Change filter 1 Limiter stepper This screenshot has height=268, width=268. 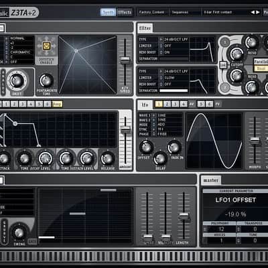click(161, 46)
